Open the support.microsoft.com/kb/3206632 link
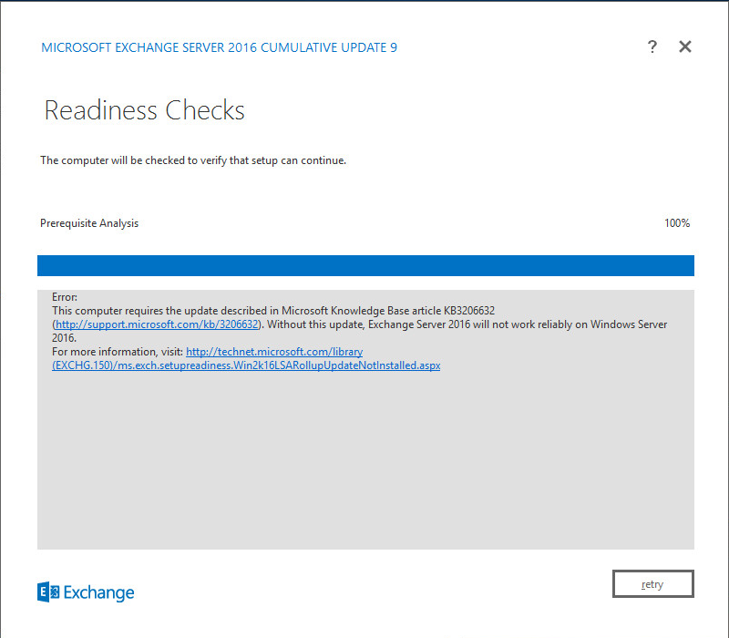The image size is (729, 638). point(157,324)
